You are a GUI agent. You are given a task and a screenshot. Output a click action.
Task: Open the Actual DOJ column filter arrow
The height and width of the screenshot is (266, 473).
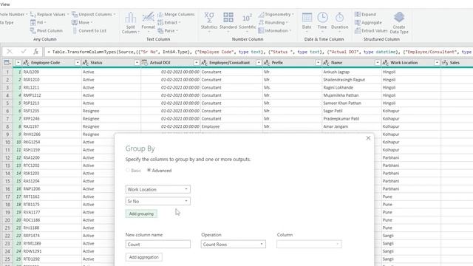[197, 63]
